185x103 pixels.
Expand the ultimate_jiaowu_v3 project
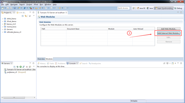pyautogui.click(x=3, y=32)
